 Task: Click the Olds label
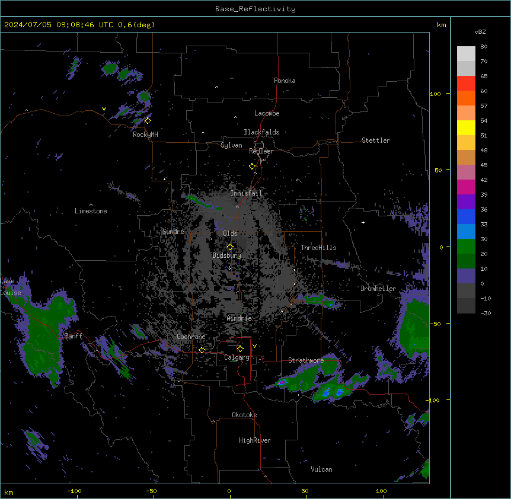(230, 233)
